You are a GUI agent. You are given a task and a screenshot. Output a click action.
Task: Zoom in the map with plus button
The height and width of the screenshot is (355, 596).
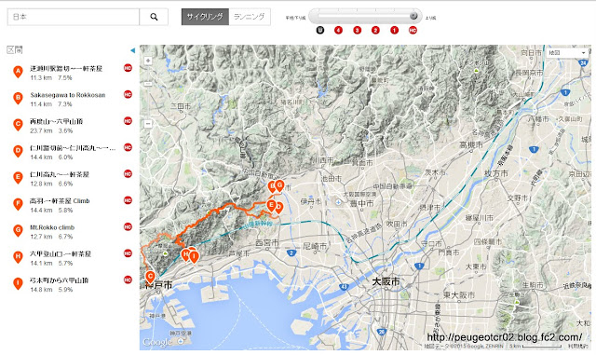point(148,61)
